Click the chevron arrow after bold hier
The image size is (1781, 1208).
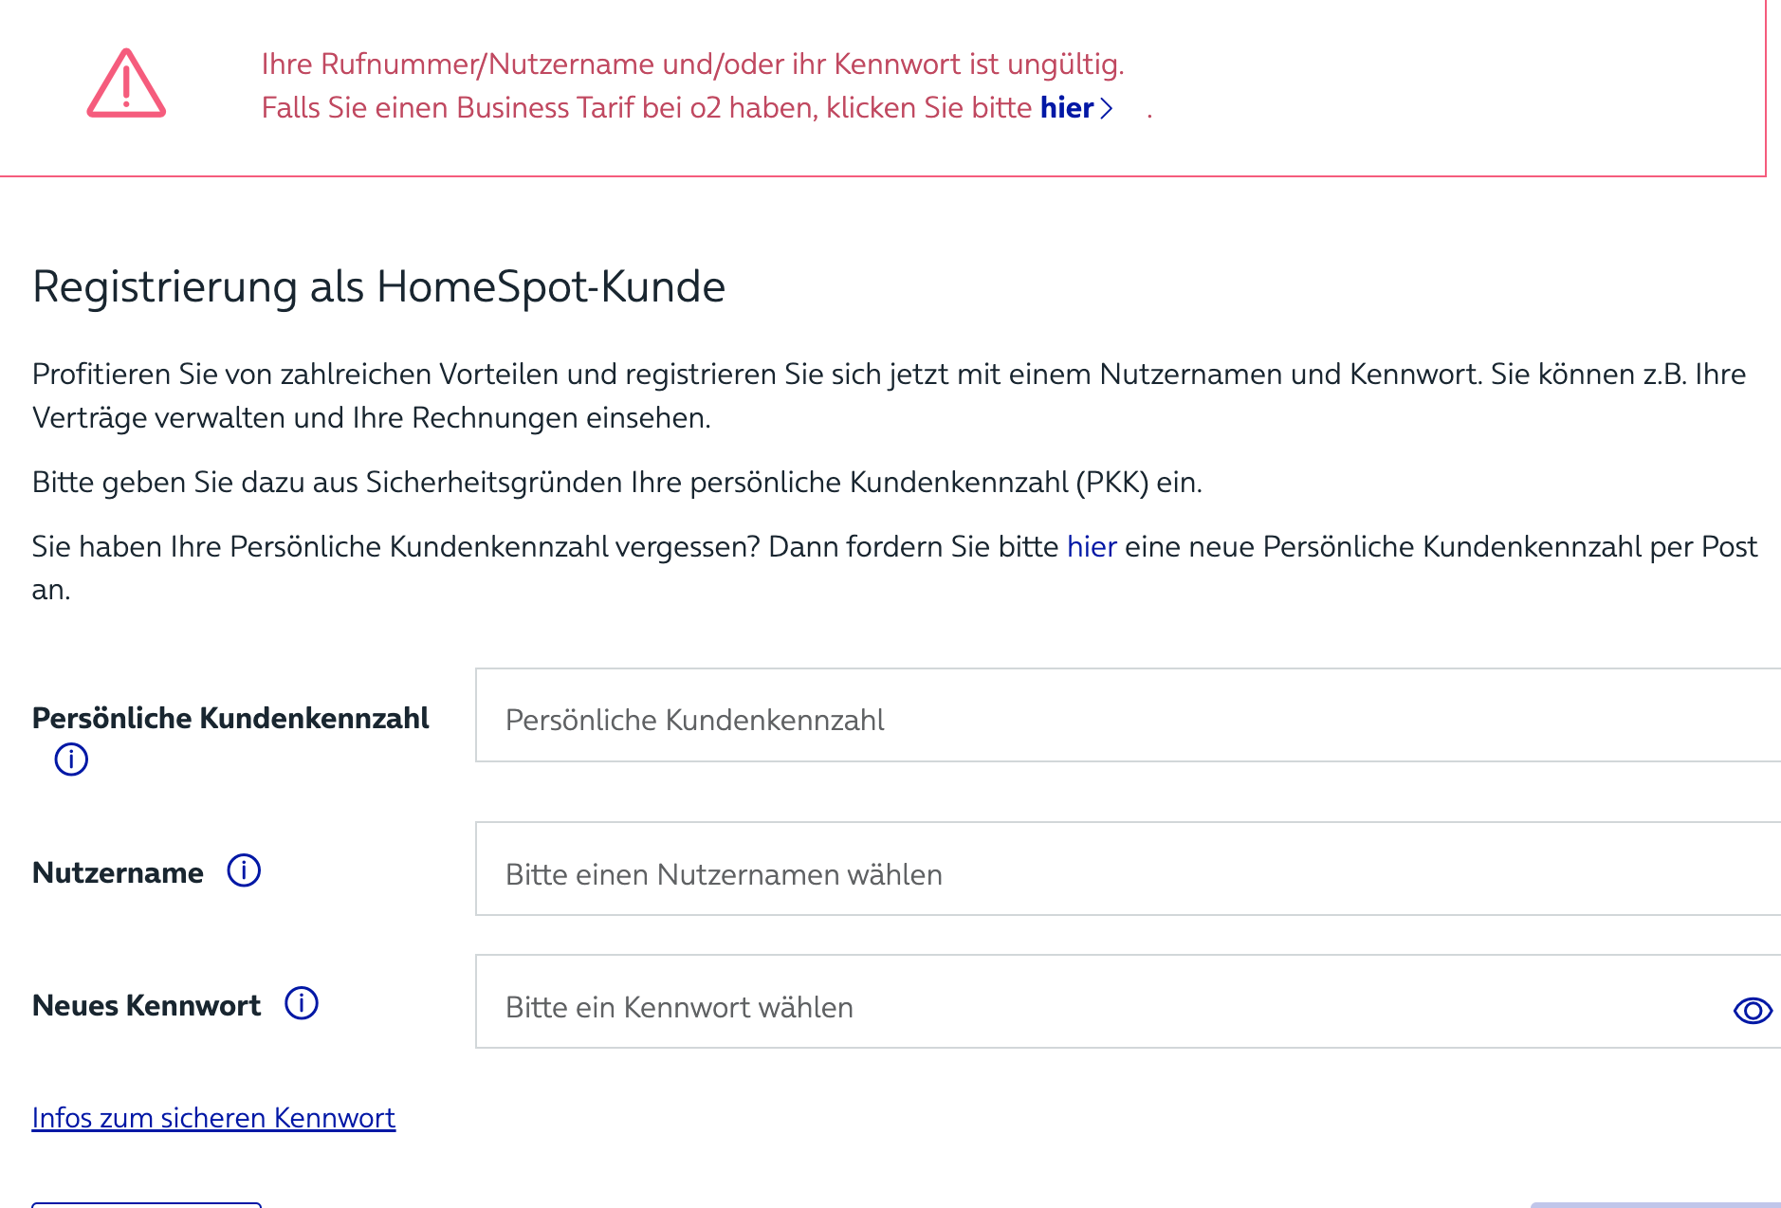click(1106, 108)
